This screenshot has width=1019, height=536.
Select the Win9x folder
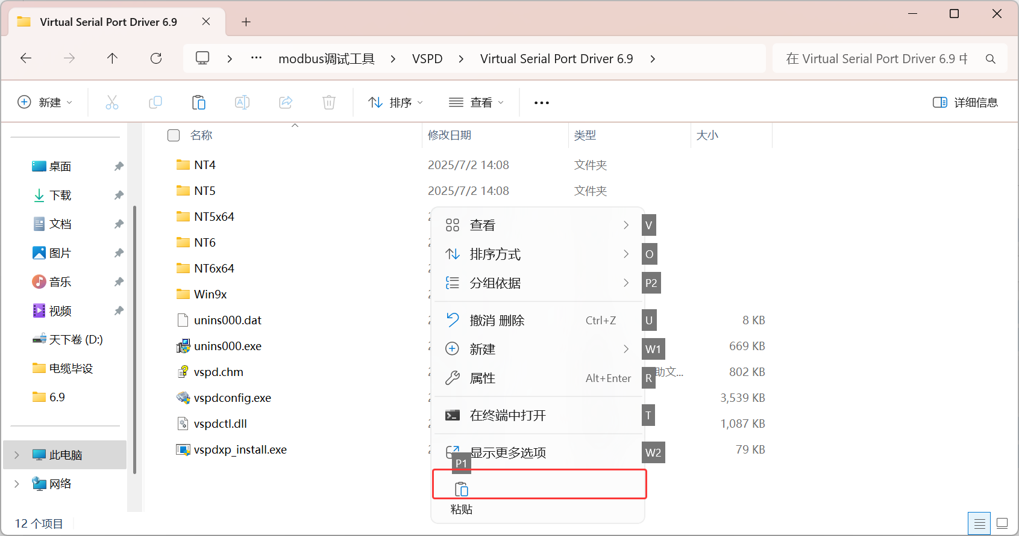pyautogui.click(x=202, y=294)
